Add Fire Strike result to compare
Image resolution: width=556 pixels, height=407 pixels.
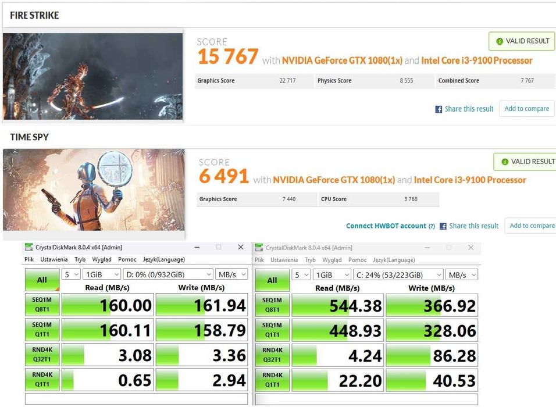point(526,109)
